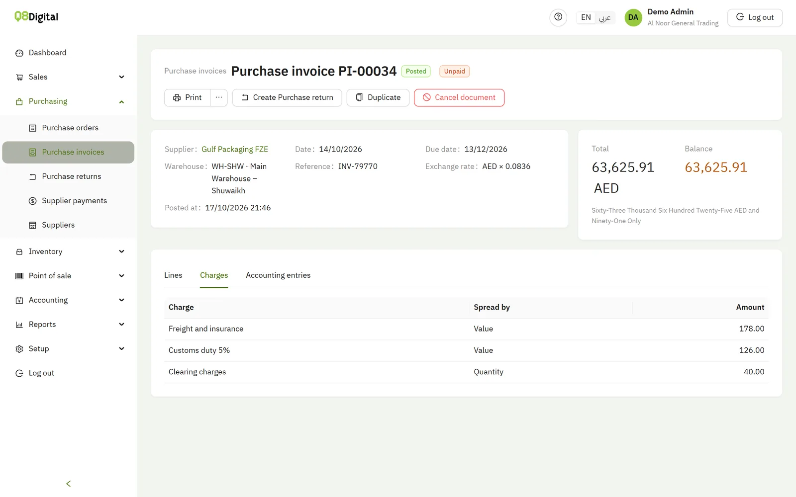
Task: Expand the Setup menu
Action: click(69, 349)
